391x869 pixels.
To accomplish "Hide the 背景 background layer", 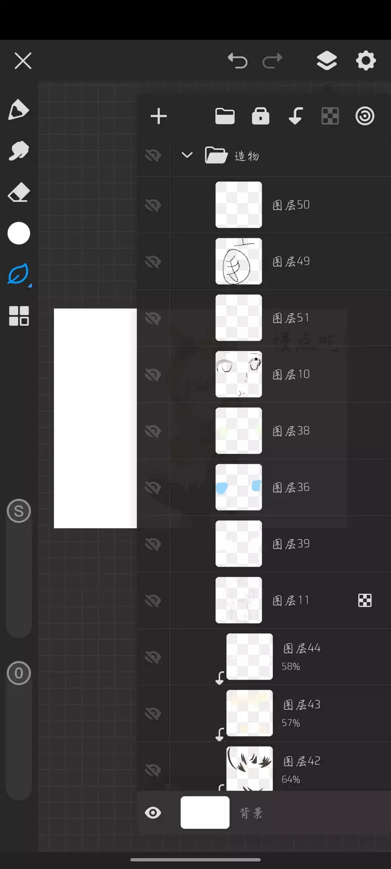I will click(x=153, y=813).
